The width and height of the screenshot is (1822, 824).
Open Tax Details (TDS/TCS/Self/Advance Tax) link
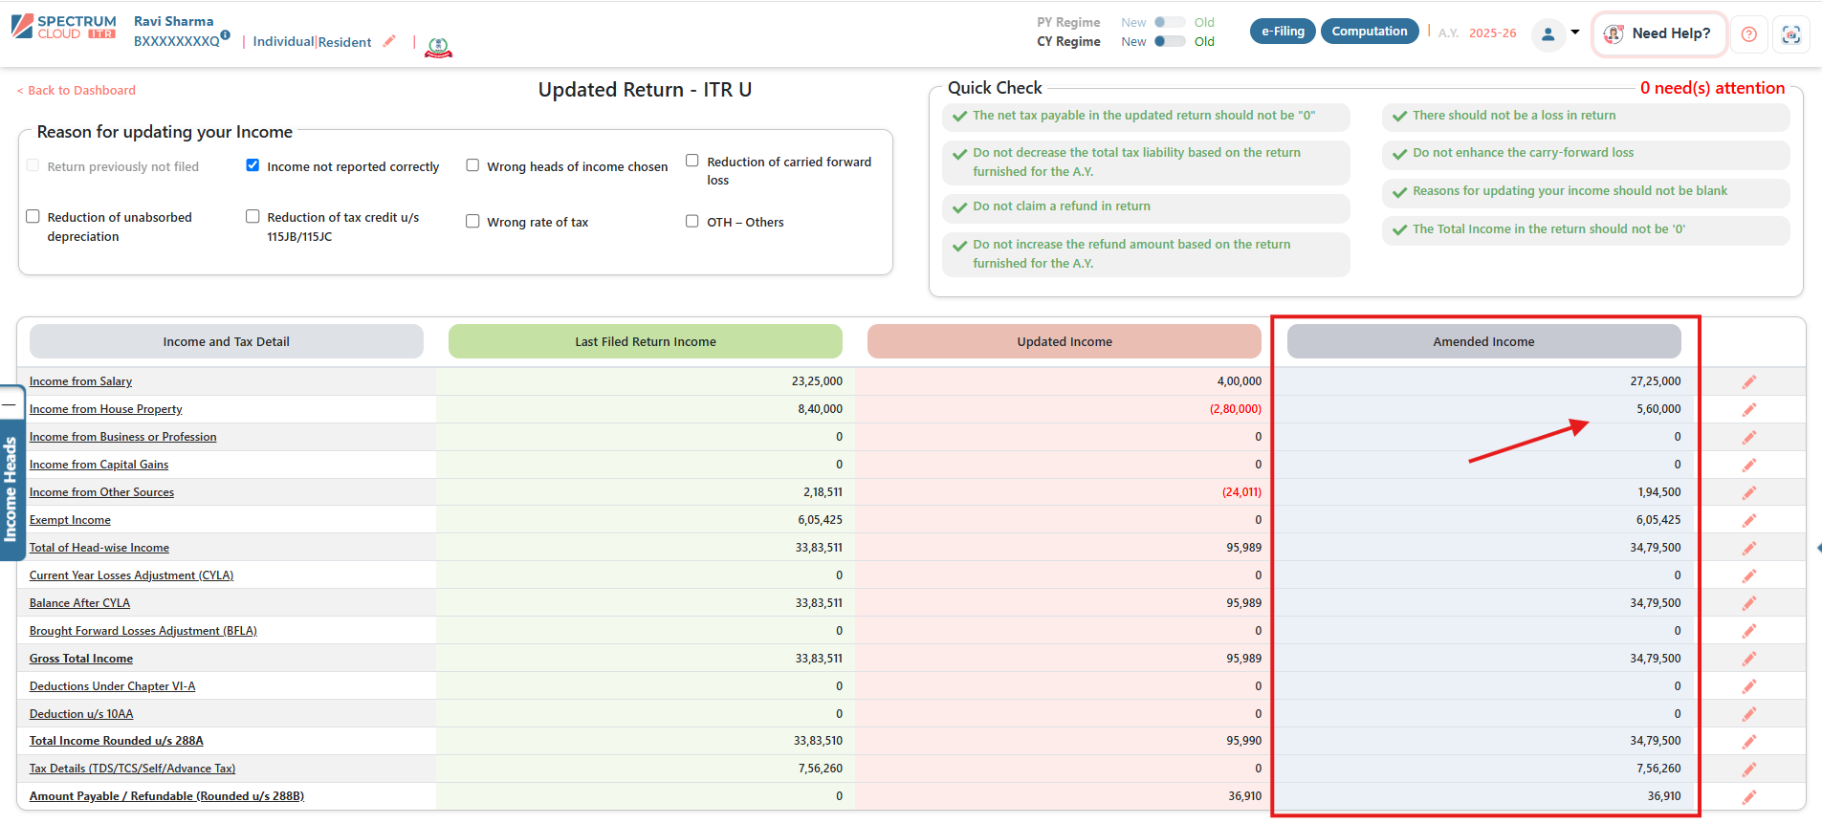[132, 769]
